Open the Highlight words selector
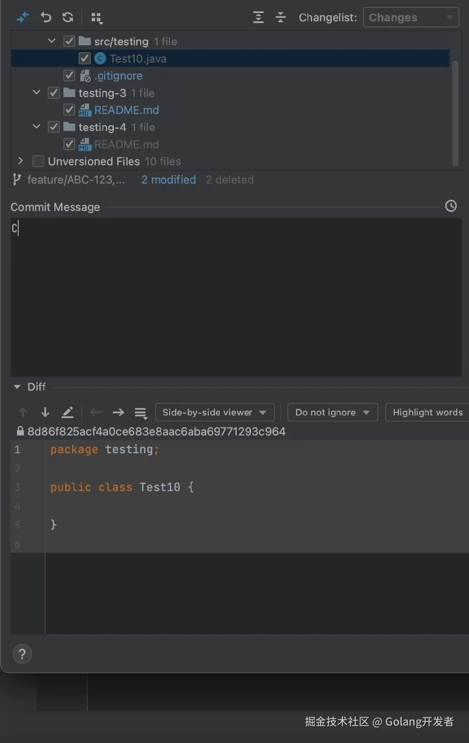This screenshot has height=743, width=469. click(427, 412)
